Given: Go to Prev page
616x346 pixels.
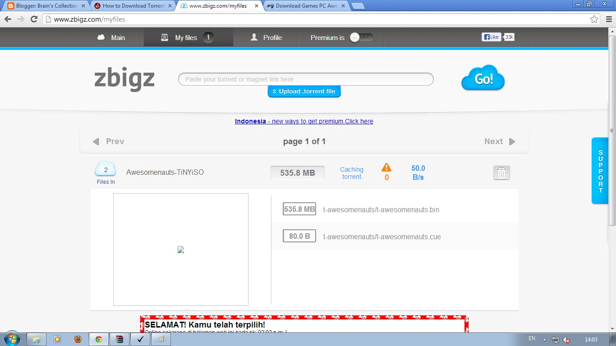Looking at the screenshot, I should pos(109,141).
